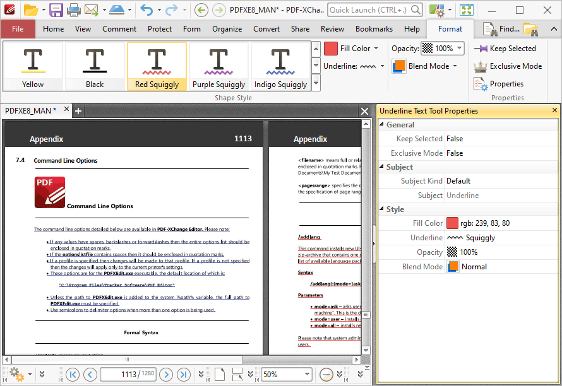Open UI customization options icon in title bar
Screen dimensions: 562x386
[437, 10]
